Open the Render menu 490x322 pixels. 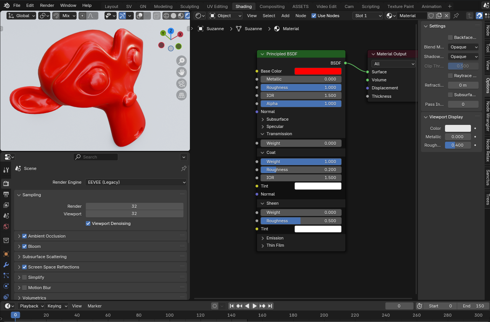47,5
